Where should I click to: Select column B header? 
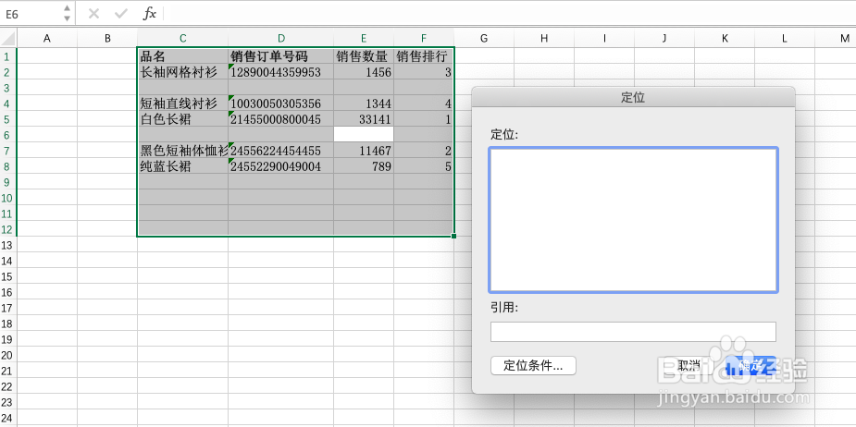pos(107,38)
